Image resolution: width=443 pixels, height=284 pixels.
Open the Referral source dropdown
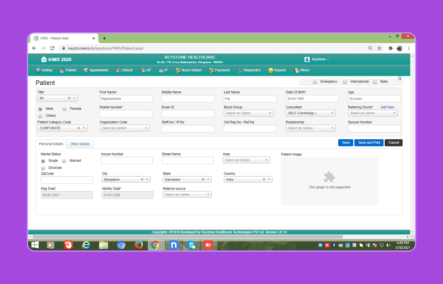click(x=187, y=194)
